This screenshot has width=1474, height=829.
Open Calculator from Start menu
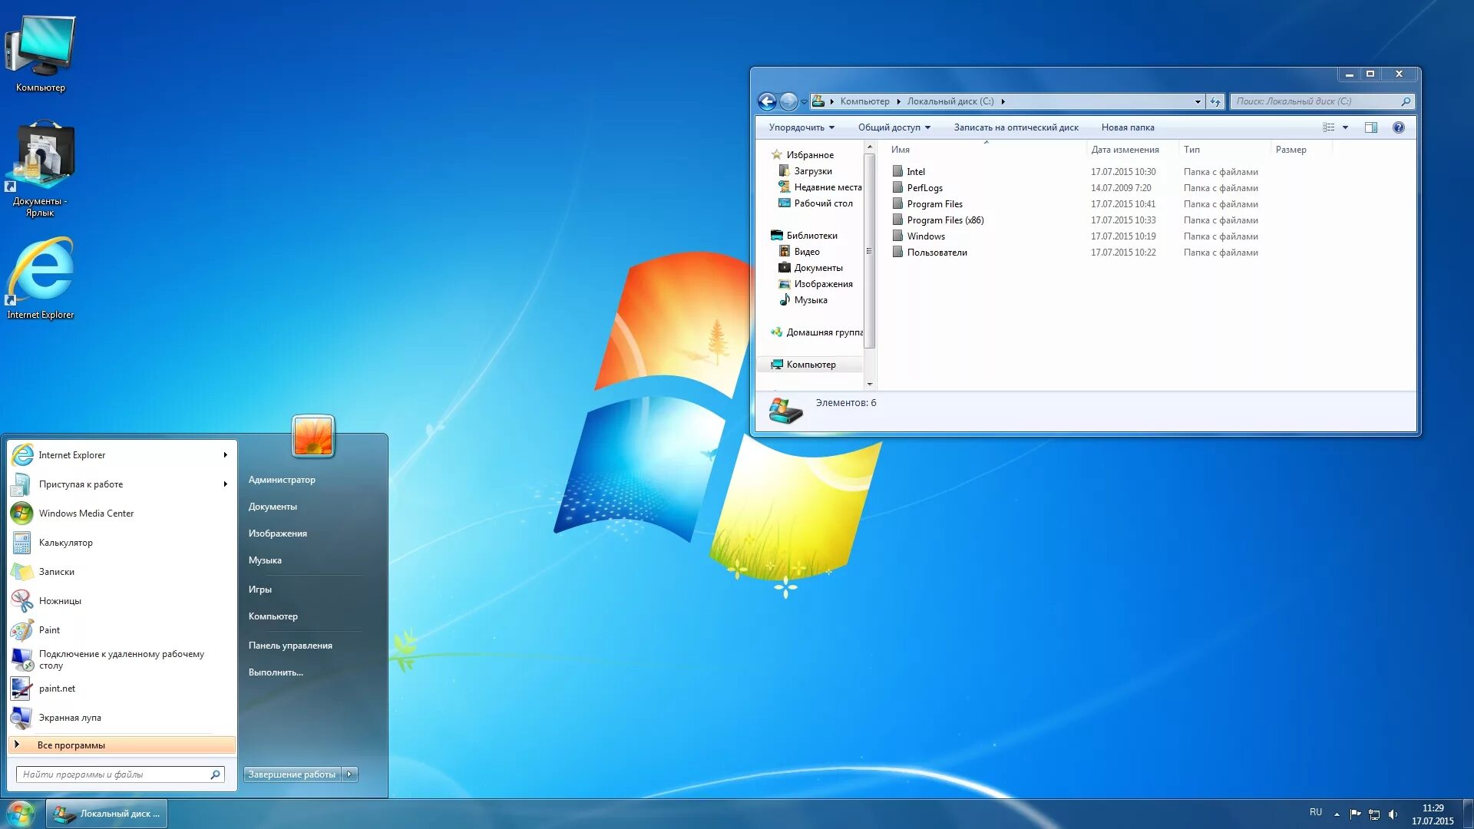(x=65, y=543)
